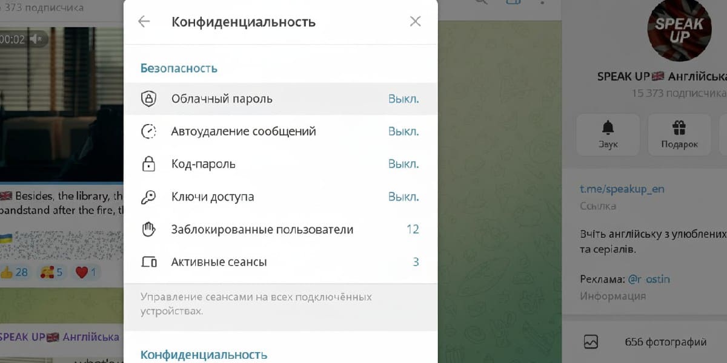The width and height of the screenshot is (727, 363).
Task: Click Выкл. value of Автоудаление сообщений
Action: (x=403, y=131)
